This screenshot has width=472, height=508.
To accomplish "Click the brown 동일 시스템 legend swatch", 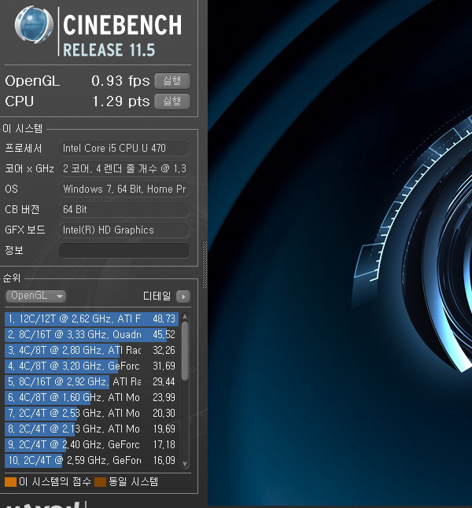I will click(100, 482).
